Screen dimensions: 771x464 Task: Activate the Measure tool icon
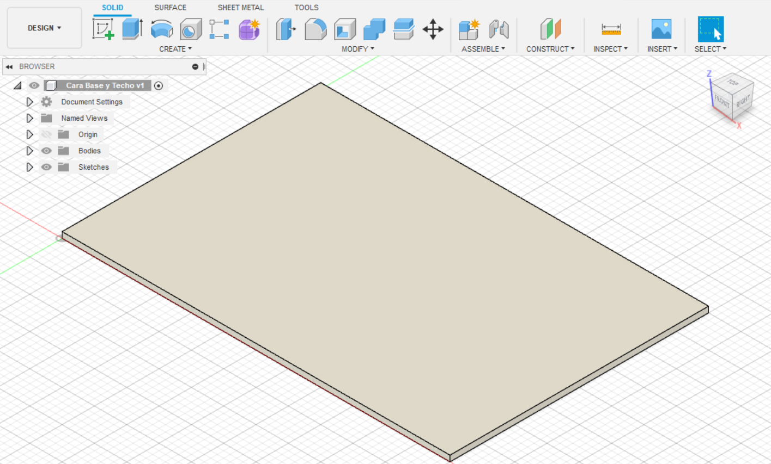click(611, 29)
